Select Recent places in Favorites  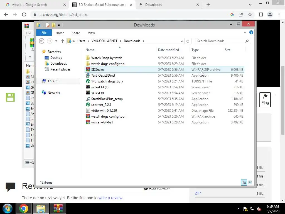point(60,69)
